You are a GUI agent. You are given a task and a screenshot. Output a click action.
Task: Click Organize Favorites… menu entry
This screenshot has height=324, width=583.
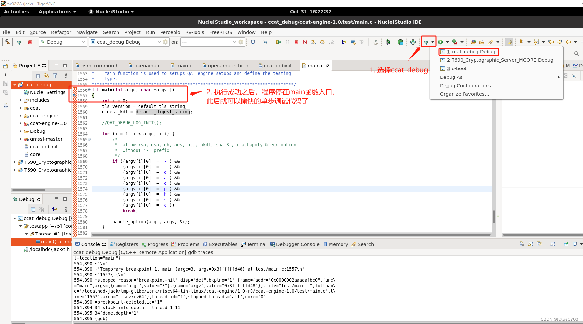pyautogui.click(x=497, y=94)
